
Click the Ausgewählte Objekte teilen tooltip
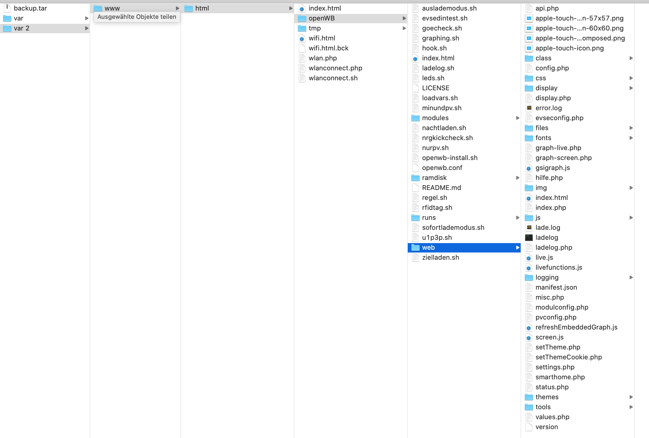click(137, 17)
